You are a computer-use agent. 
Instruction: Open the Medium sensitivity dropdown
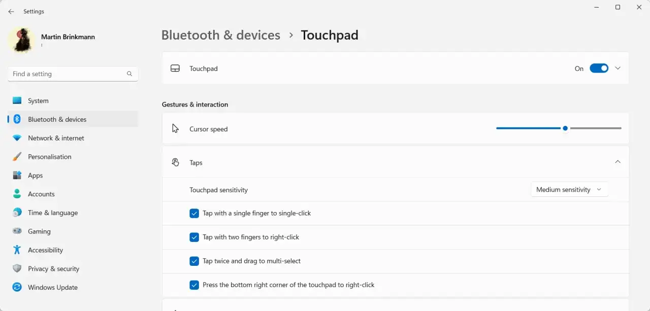(x=569, y=190)
